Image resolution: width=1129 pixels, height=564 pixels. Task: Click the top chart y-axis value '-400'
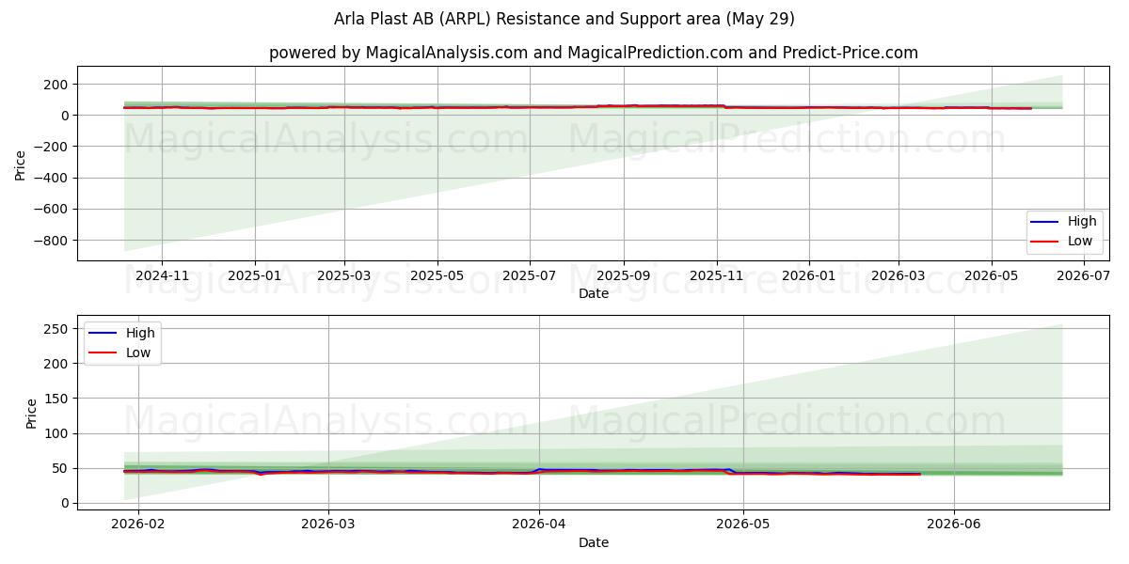[x=51, y=179]
